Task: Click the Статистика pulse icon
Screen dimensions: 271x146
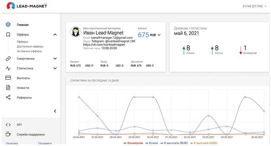Action: coord(8,68)
